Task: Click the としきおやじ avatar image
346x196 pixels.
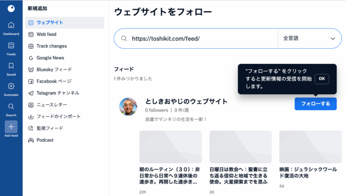Action: (x=128, y=107)
